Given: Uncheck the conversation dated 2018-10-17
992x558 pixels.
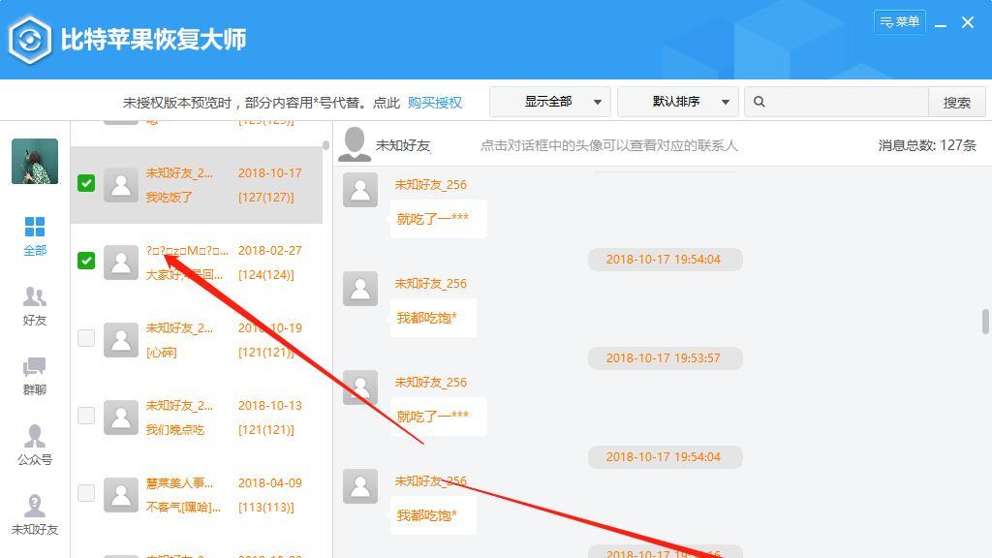Looking at the screenshot, I should point(86,183).
